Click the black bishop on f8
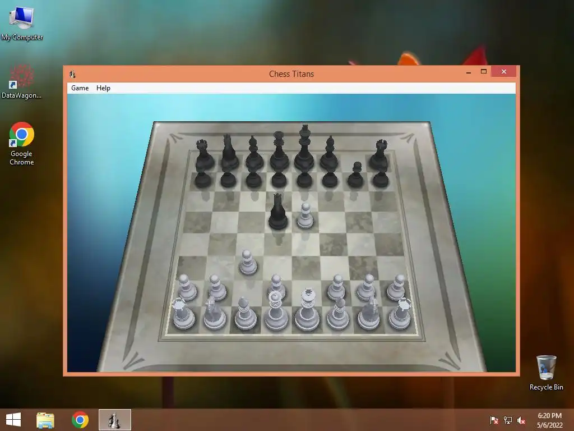574x431 pixels. tap(330, 153)
